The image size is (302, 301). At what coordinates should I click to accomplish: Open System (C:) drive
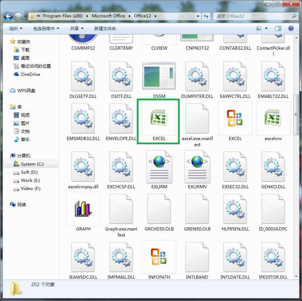point(31,164)
